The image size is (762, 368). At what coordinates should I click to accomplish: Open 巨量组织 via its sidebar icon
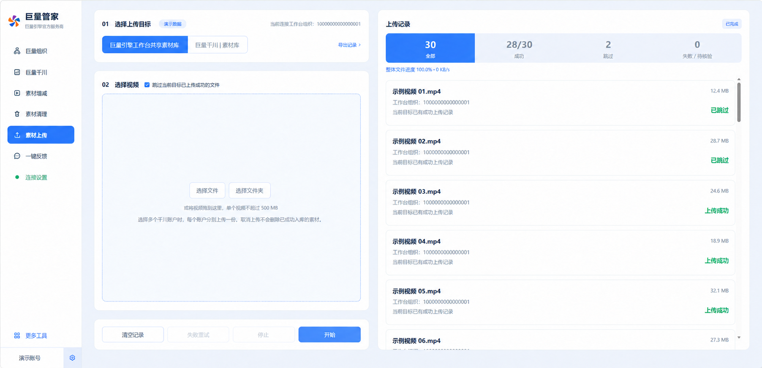pyautogui.click(x=17, y=51)
